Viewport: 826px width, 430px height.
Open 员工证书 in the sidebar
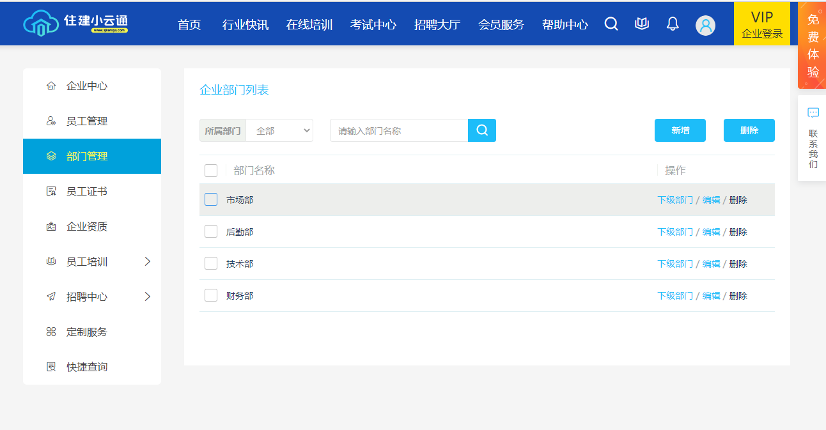[87, 192]
